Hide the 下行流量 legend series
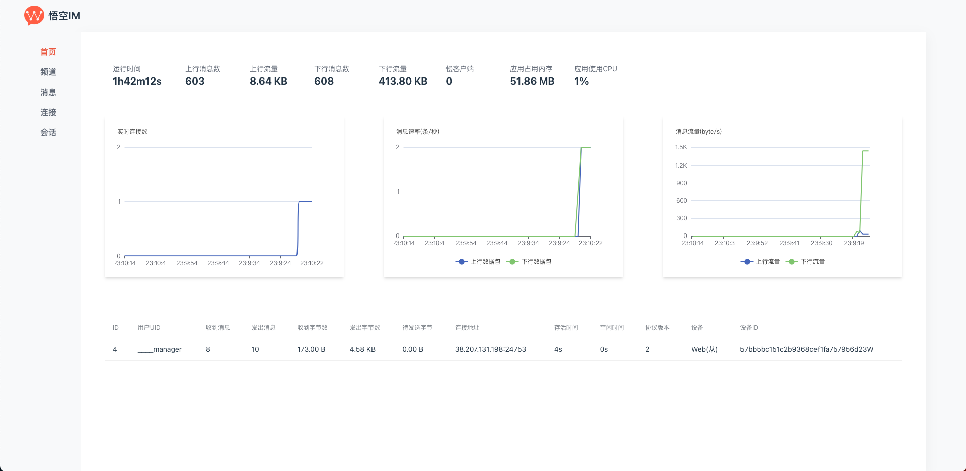 (806, 262)
